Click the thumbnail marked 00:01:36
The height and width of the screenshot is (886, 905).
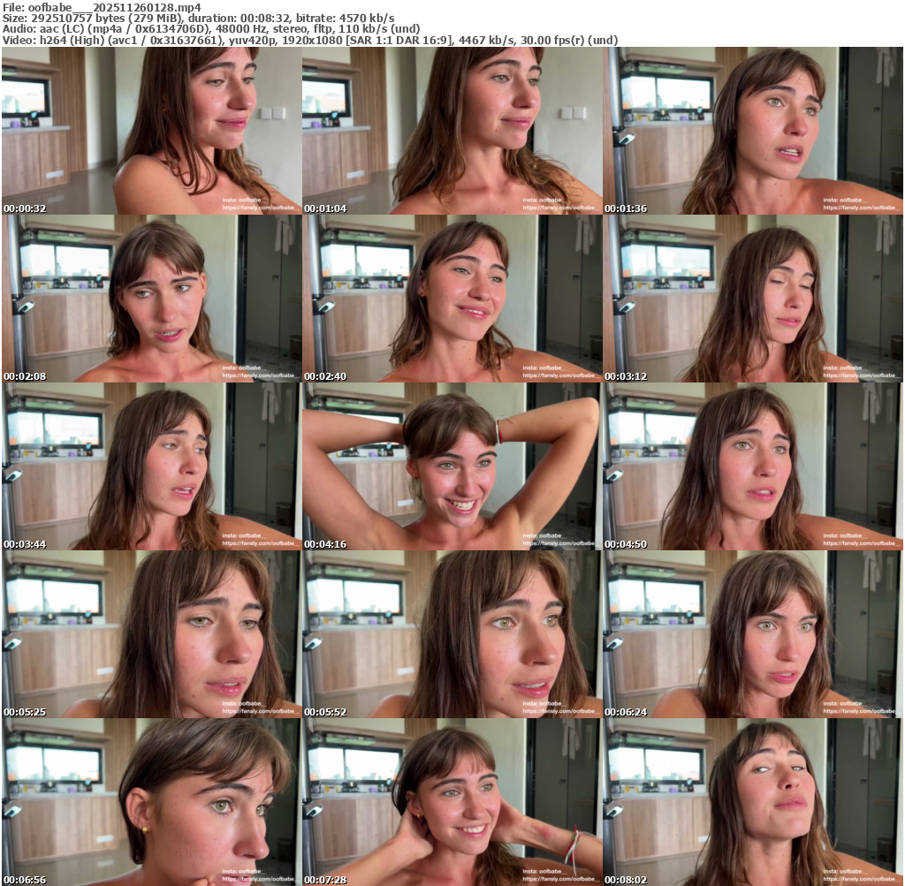coord(752,131)
